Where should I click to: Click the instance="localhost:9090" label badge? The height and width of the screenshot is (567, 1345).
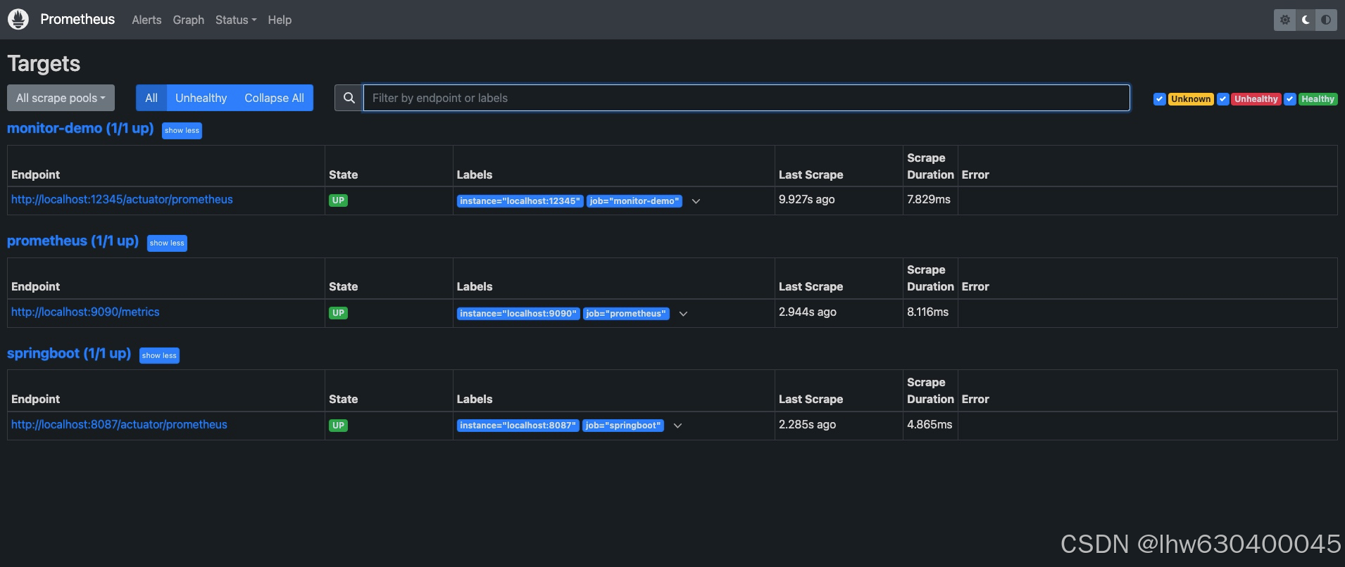click(x=518, y=314)
